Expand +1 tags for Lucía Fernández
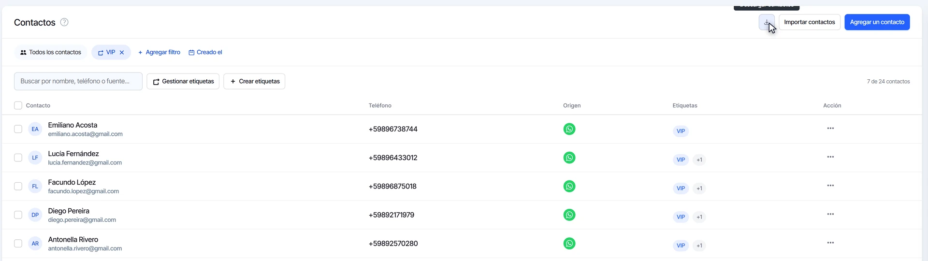This screenshot has height=261, width=928. coord(699,159)
